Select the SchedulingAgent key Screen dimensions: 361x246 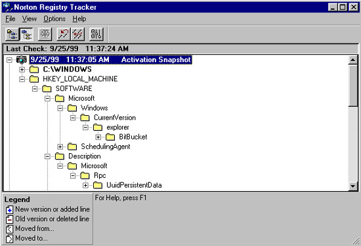click(106, 147)
